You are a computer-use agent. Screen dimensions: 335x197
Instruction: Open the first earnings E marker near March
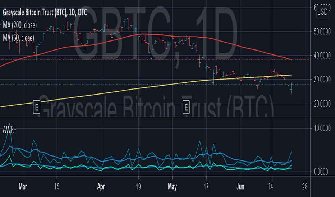pos(37,107)
